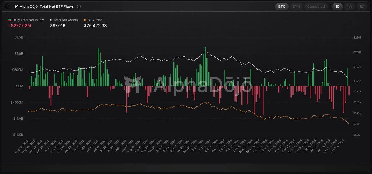Click the tallest green bar near Oct 3, 2025
Viewport: 372px width, 174px height.
205,67
